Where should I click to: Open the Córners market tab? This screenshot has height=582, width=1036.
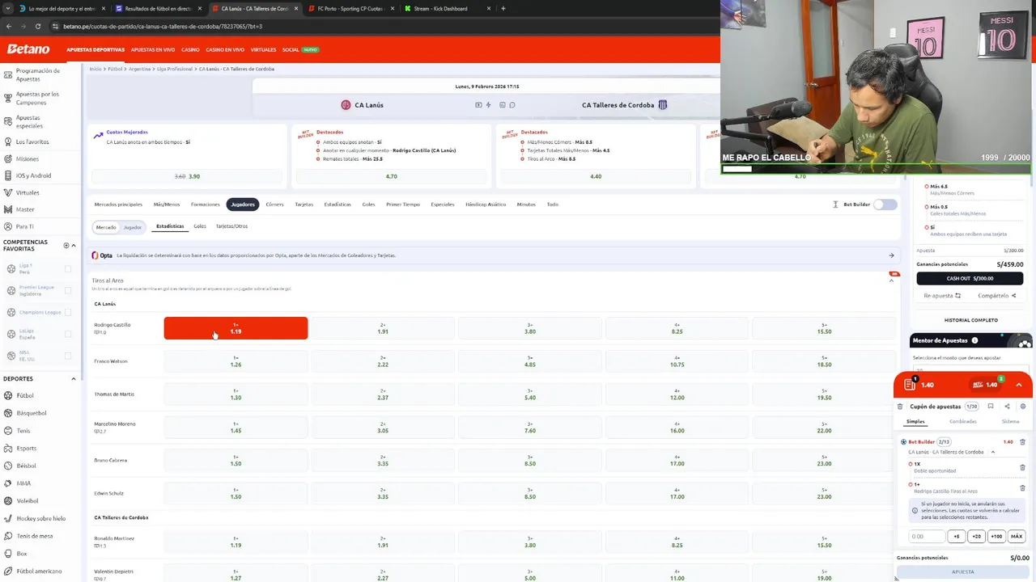pos(274,205)
